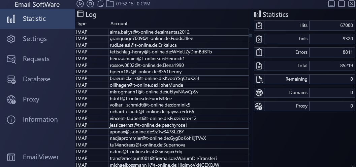Open the Proxy globe icon in sidebar
Viewport: 356px width, 167px height.
pos(11,99)
